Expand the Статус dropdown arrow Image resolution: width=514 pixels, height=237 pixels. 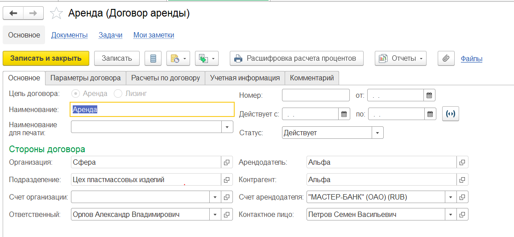point(377,133)
